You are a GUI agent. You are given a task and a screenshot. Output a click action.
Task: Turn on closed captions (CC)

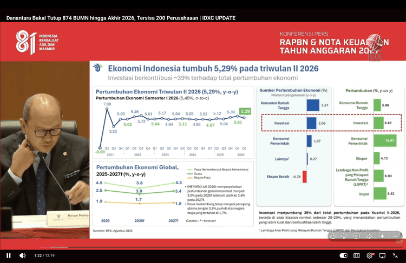pyautogui.click(x=357, y=255)
